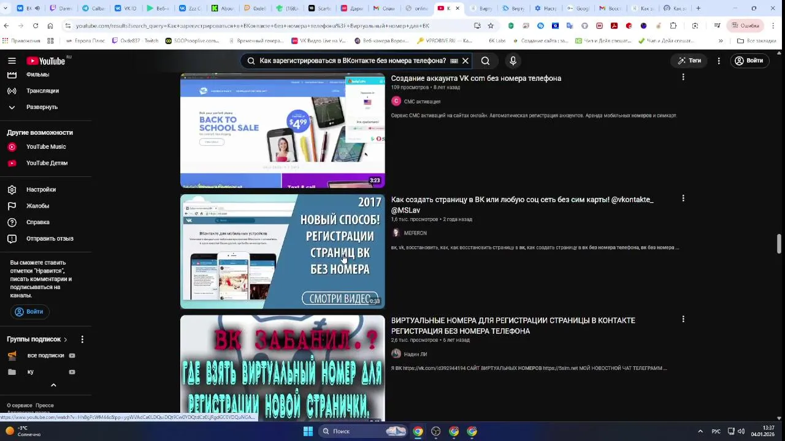Open the Windows Start button
Image resolution: width=785 pixels, height=441 pixels.
pyautogui.click(x=308, y=431)
